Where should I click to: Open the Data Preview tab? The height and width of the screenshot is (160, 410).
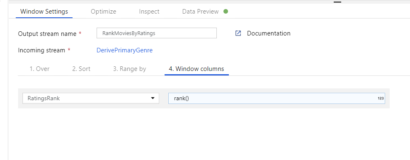[200, 12]
